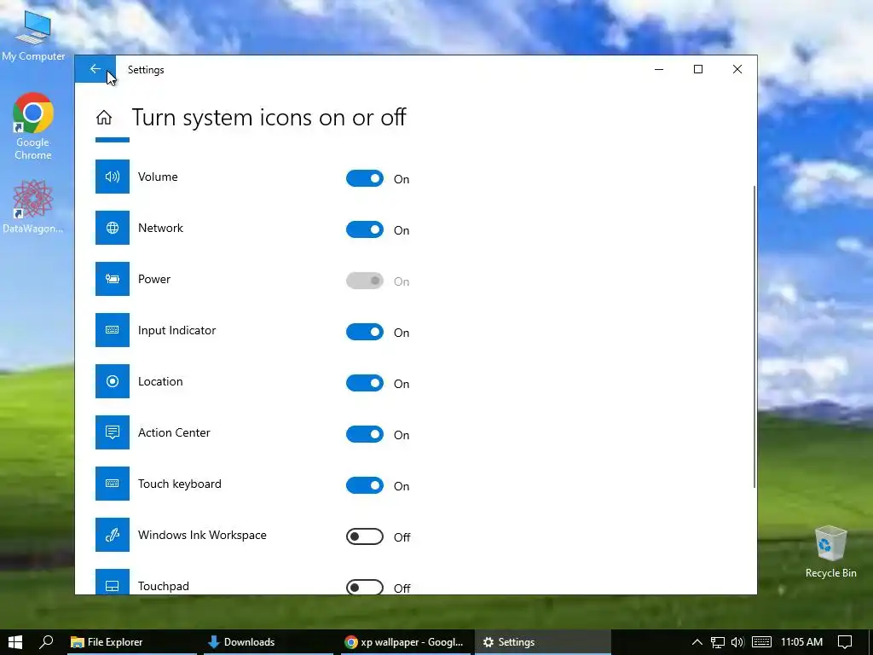This screenshot has width=873, height=655.
Task: Open the clock showing 11:05 AM
Action: [801, 642]
